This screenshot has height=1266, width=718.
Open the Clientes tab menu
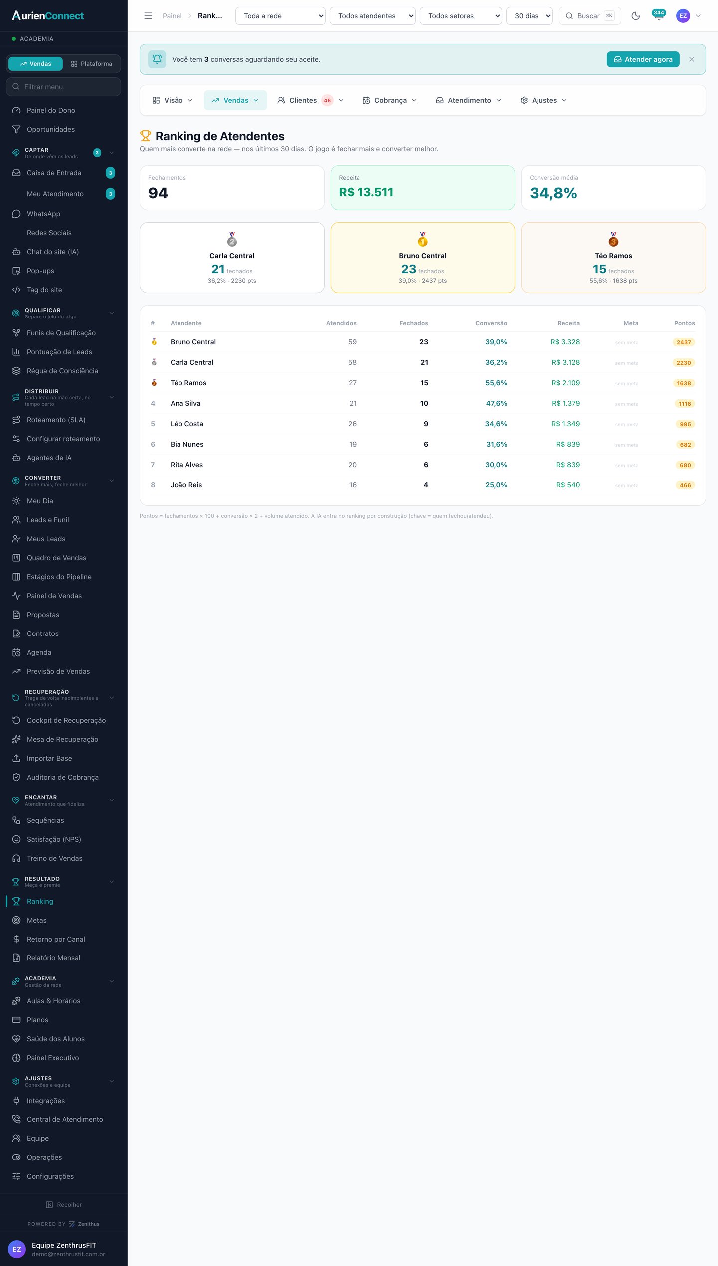click(311, 100)
